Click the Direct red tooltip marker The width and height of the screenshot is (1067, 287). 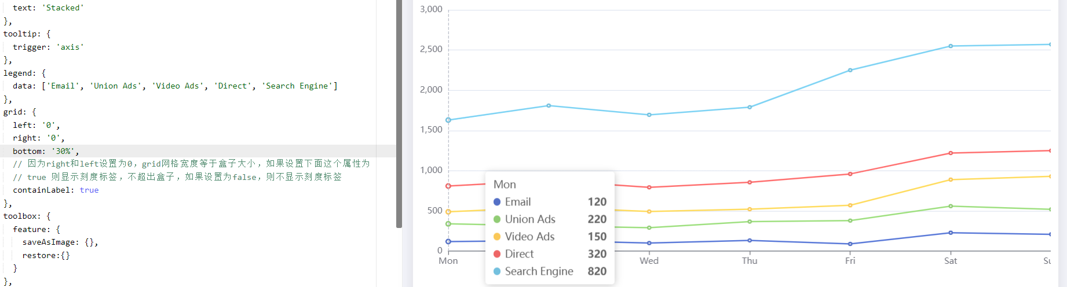tap(497, 254)
